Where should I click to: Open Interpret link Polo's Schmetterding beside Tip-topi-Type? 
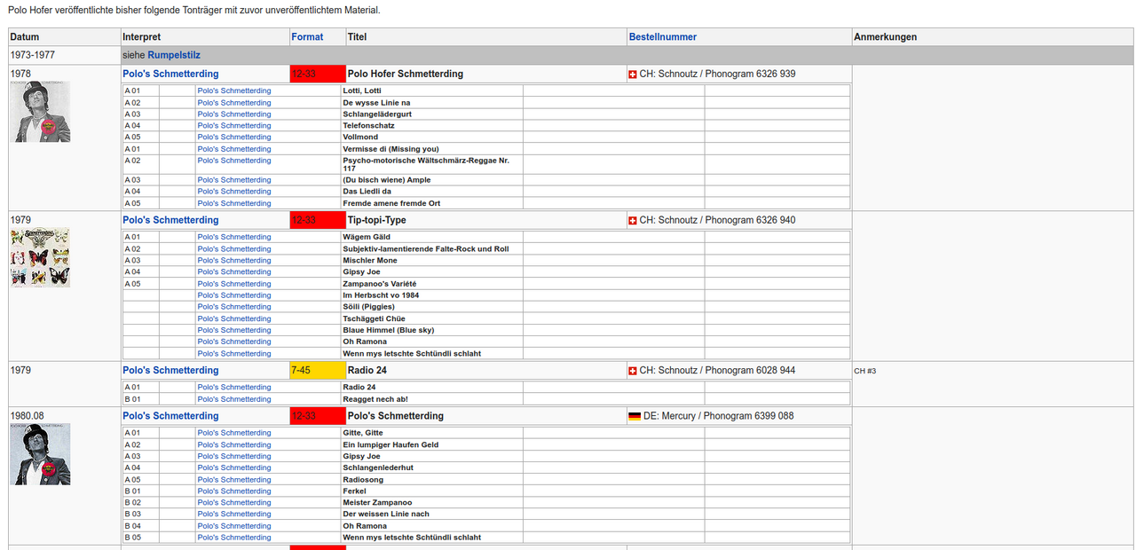click(x=170, y=220)
